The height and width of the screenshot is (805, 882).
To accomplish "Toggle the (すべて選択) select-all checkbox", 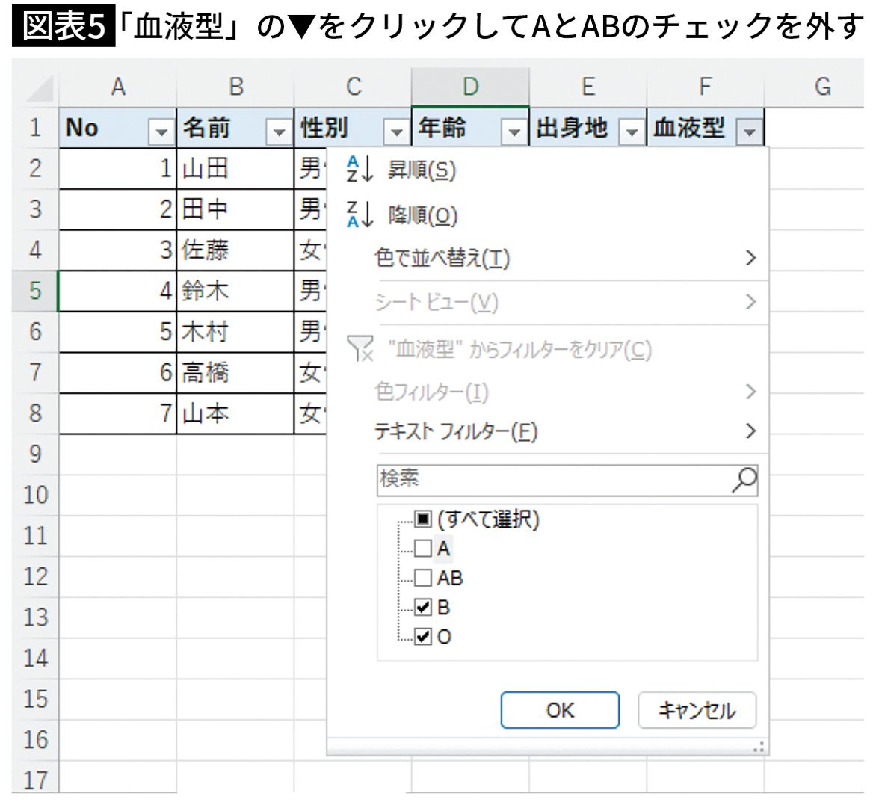I will point(423,519).
